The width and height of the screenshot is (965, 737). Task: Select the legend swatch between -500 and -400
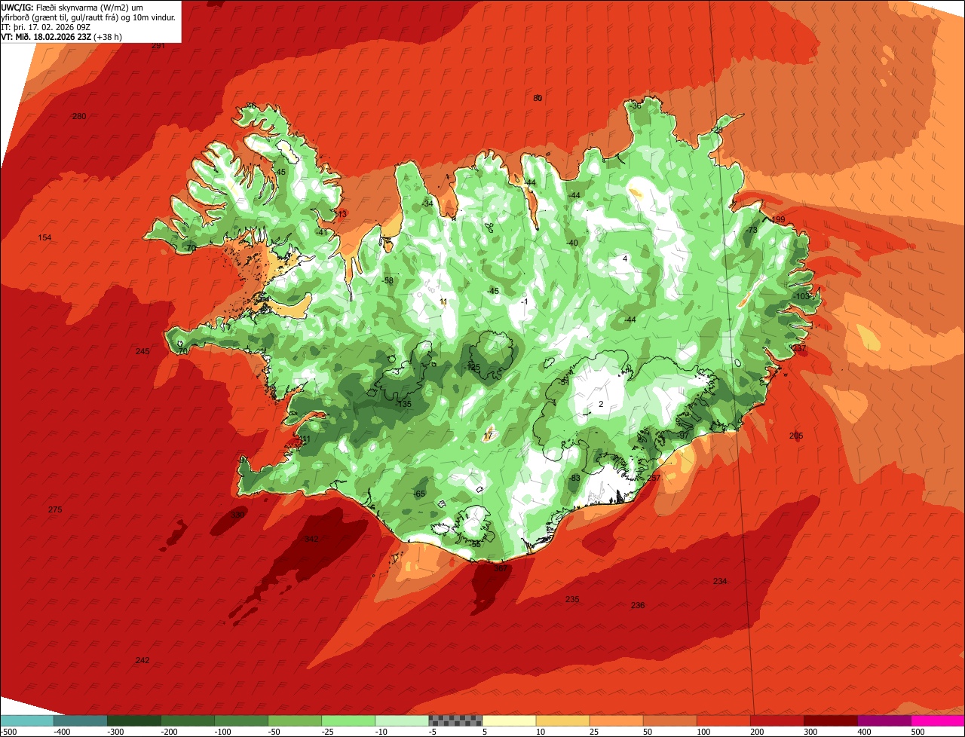point(27,720)
